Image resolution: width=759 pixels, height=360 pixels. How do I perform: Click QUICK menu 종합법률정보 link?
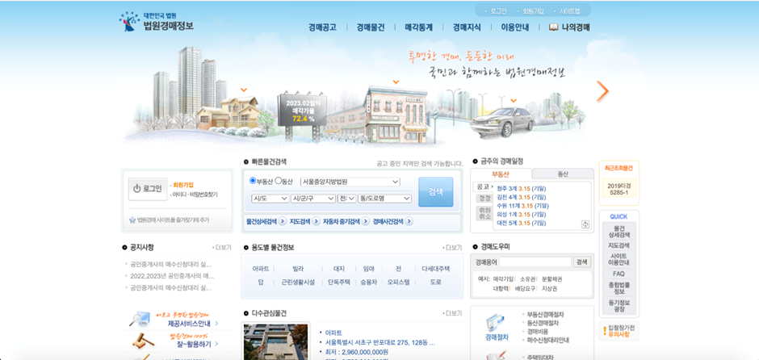(619, 288)
